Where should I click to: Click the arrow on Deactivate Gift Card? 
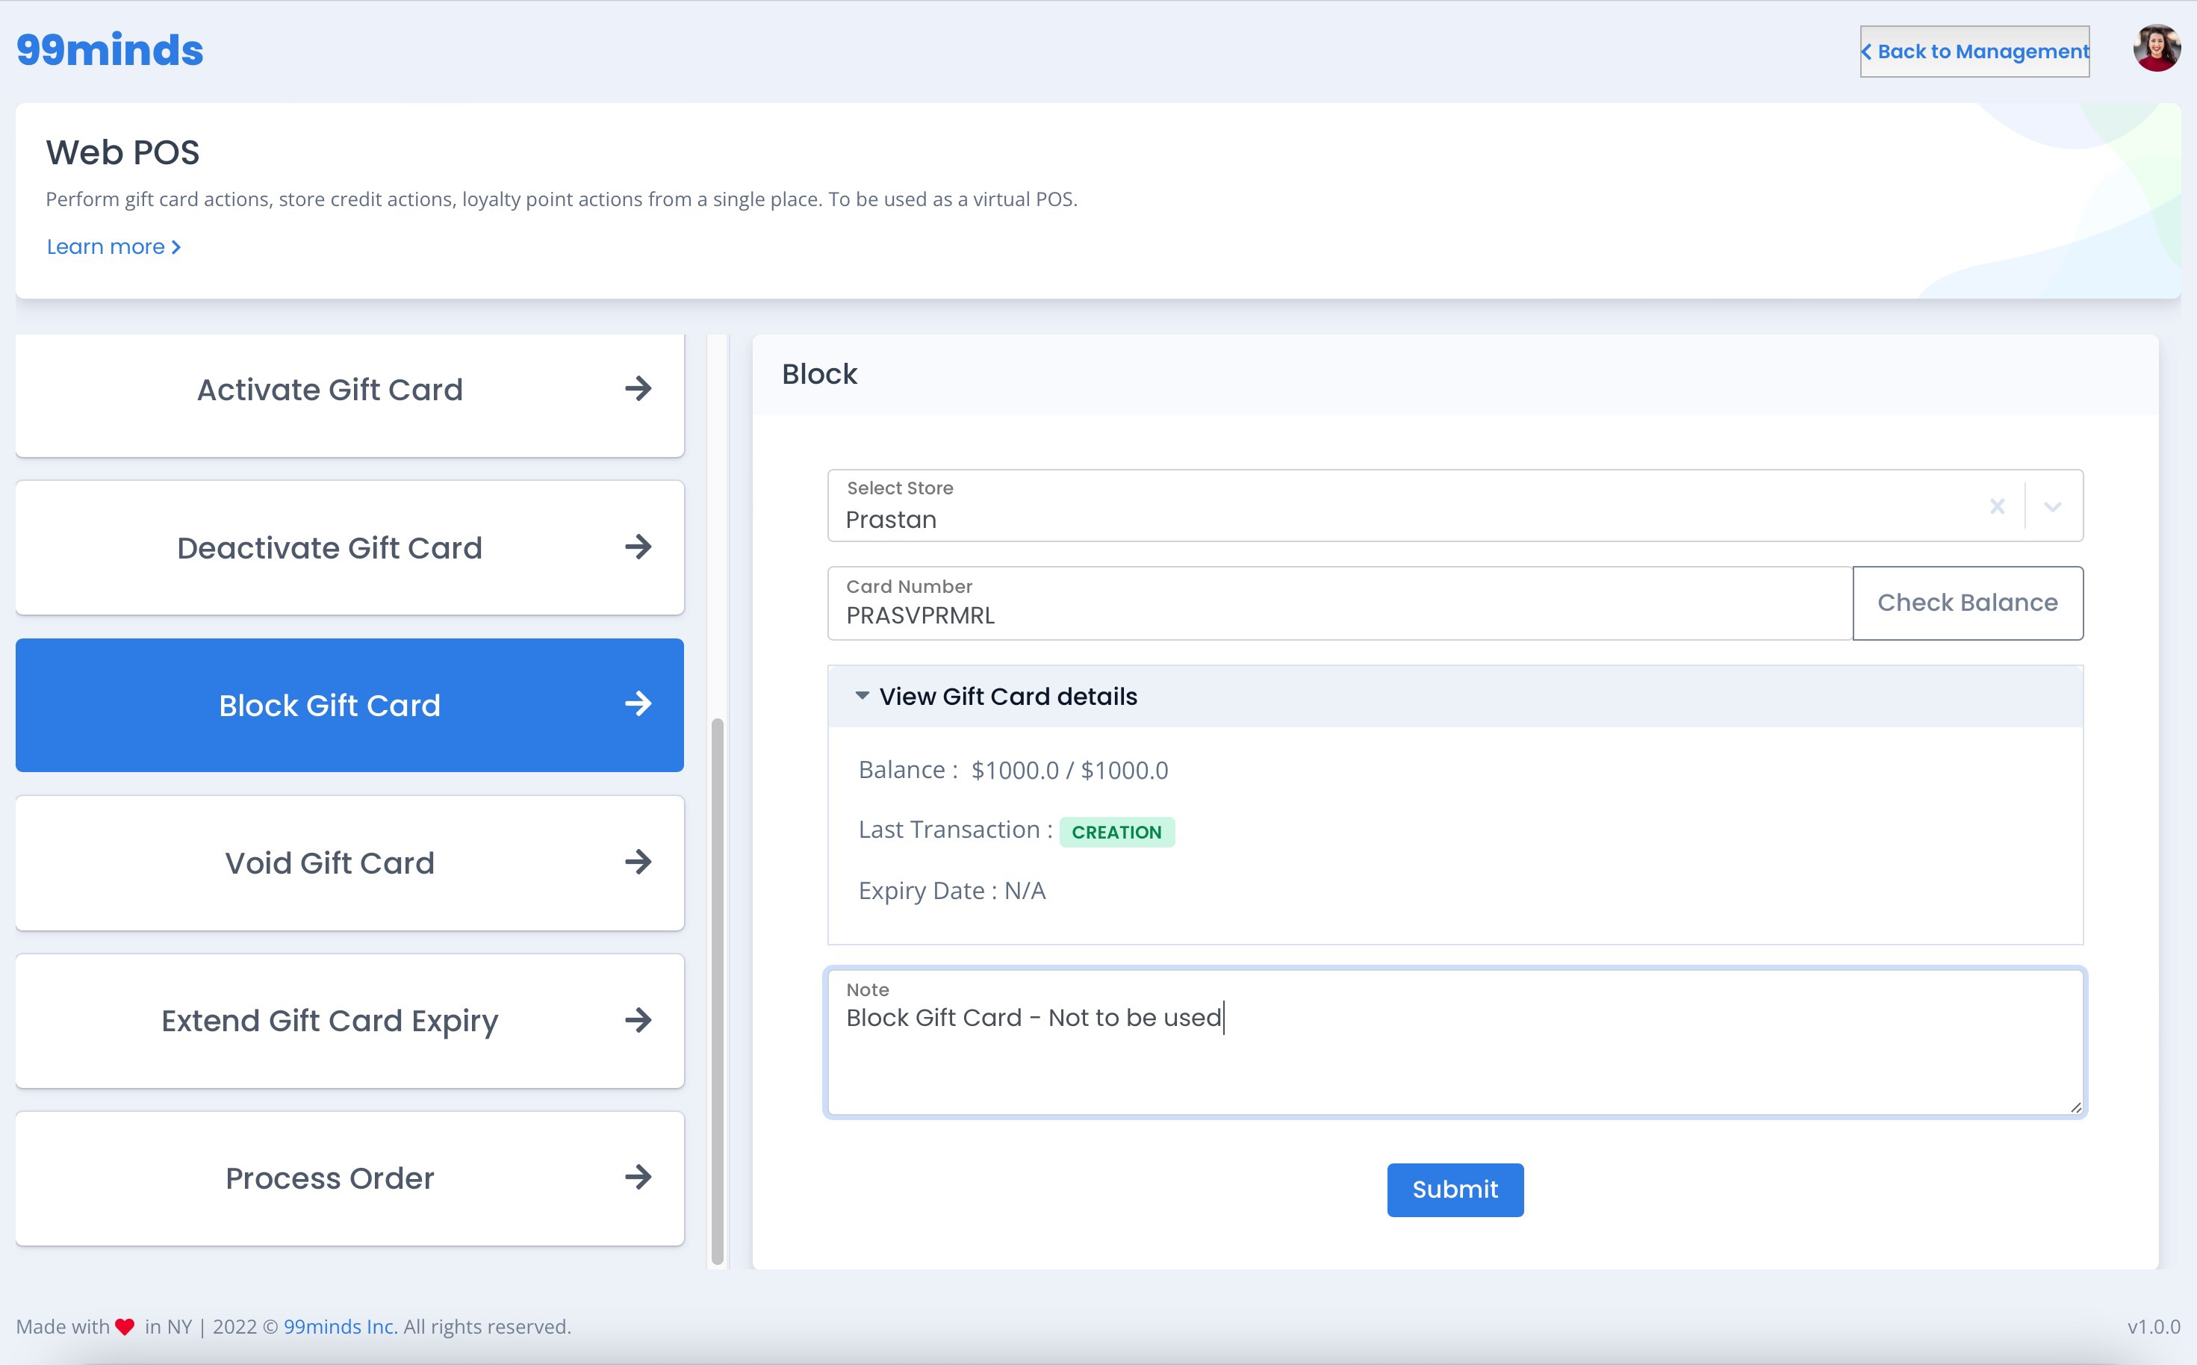(x=638, y=547)
